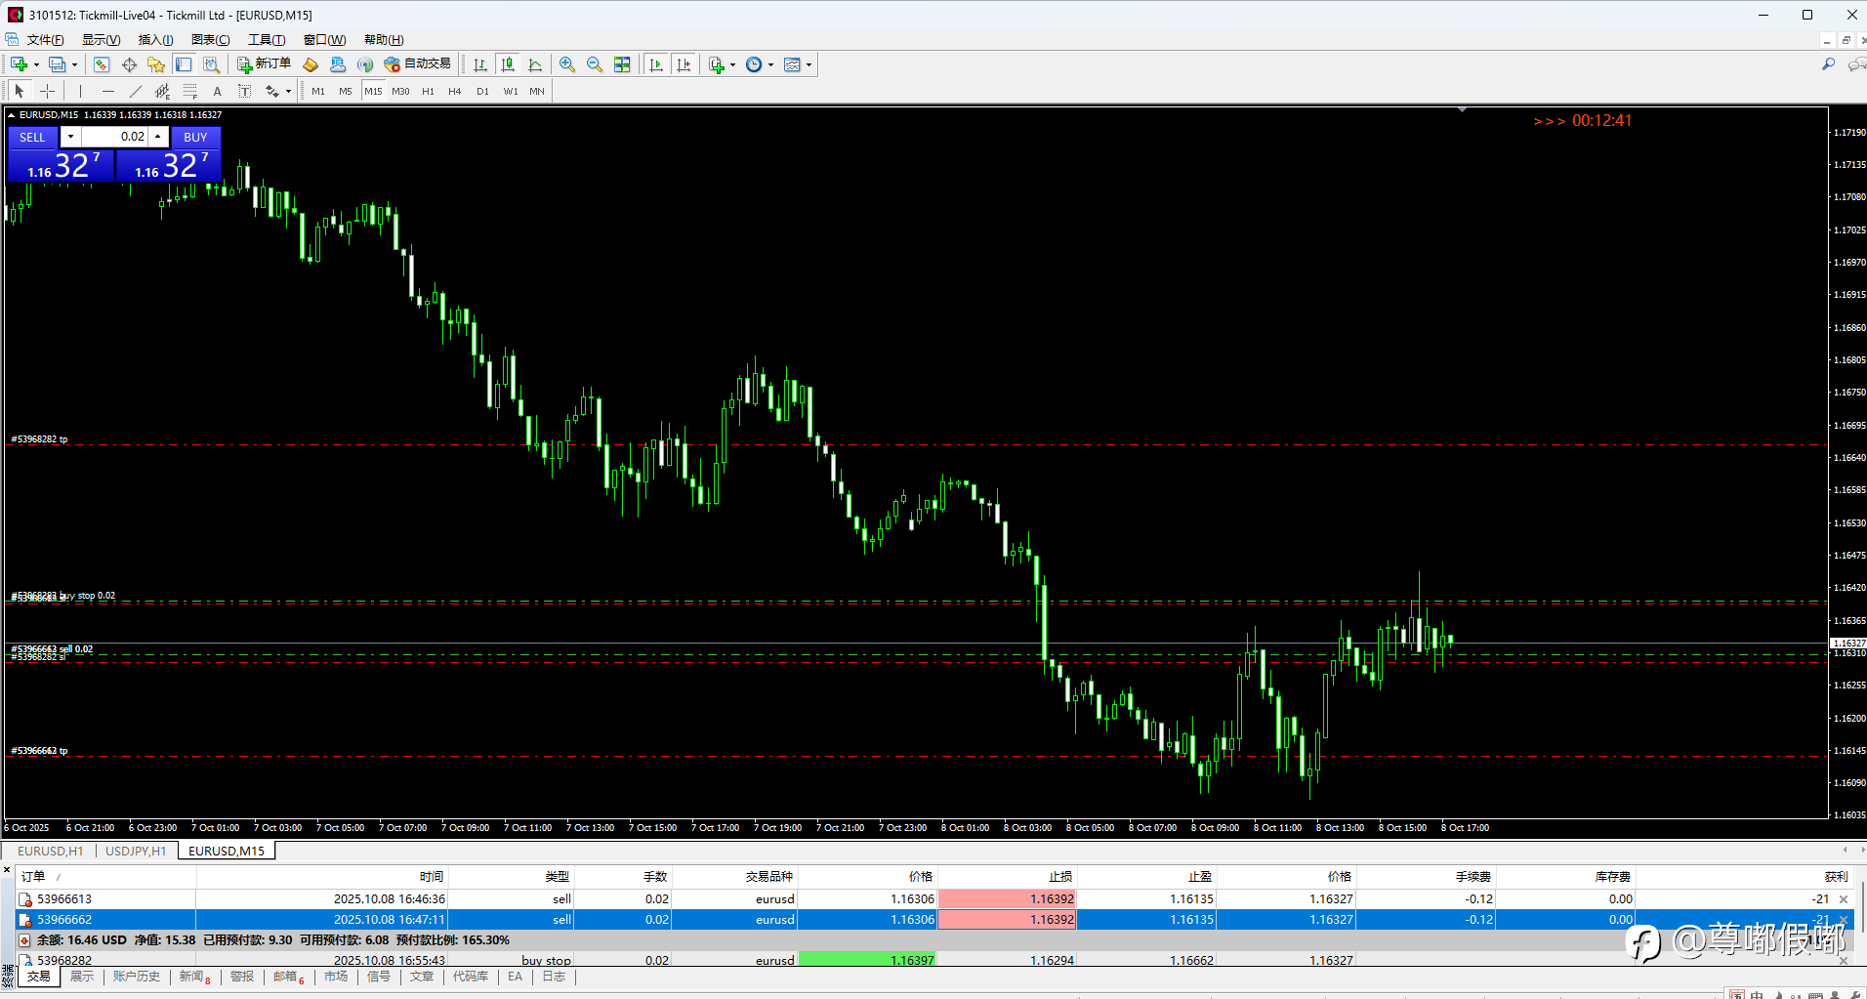Open the chart templates dropdown arrow

[809, 65]
